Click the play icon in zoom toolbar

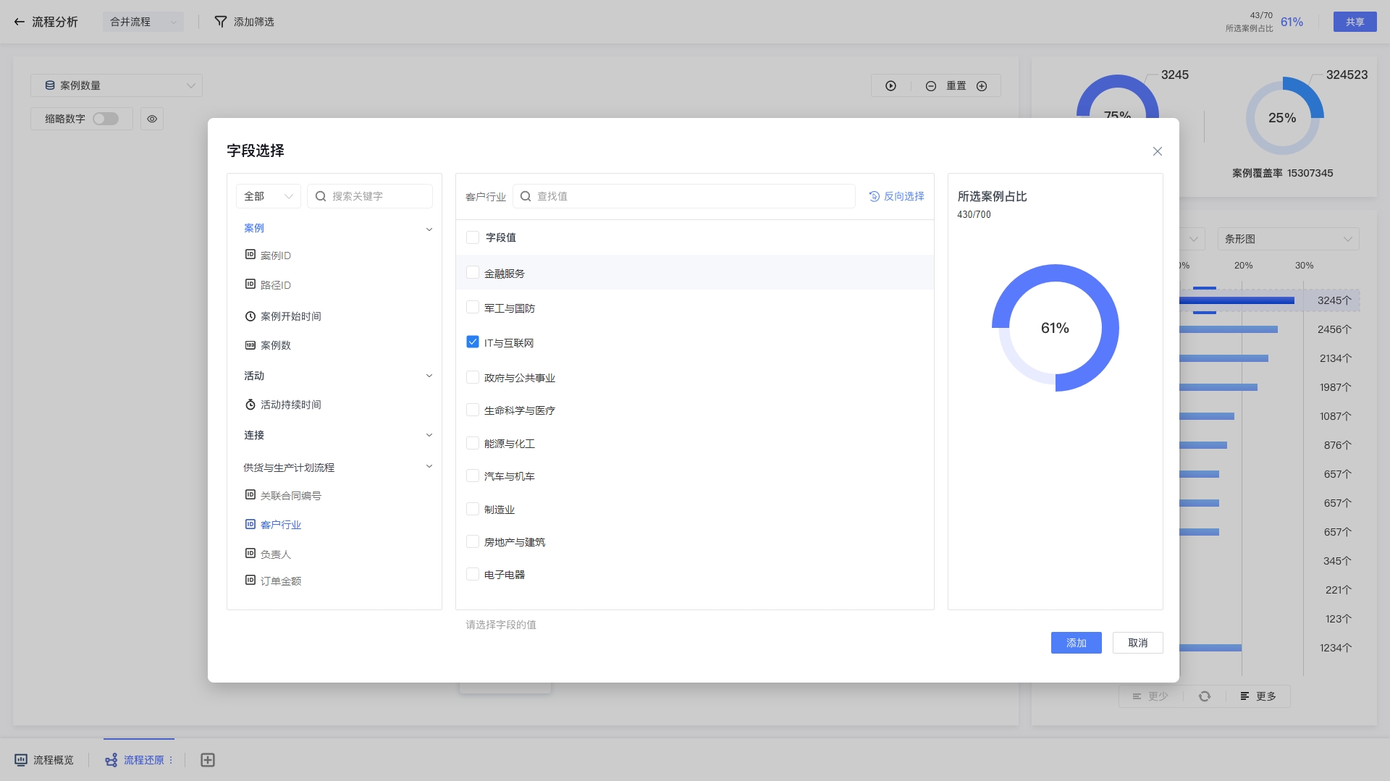[x=890, y=85]
